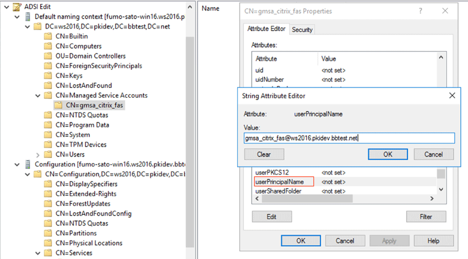
Task: Click the CN=Partitions folder icon
Action: point(48,233)
